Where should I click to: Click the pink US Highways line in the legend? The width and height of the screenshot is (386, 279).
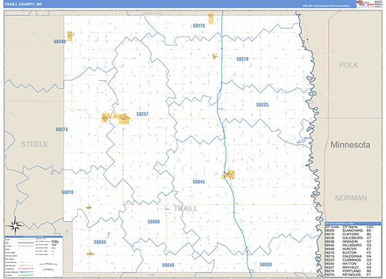point(26,269)
